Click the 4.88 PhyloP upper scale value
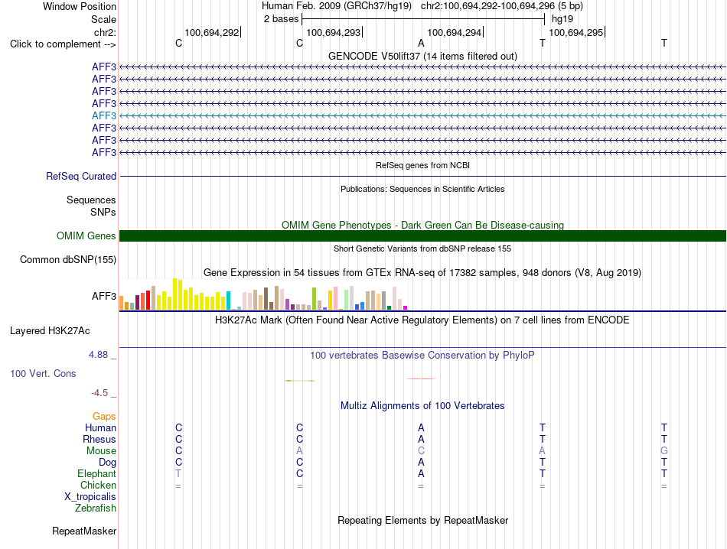 [x=98, y=355]
